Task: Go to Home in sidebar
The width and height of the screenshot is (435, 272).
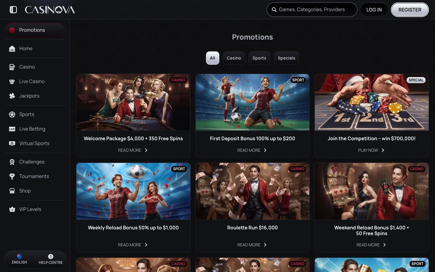Action: pos(35,49)
